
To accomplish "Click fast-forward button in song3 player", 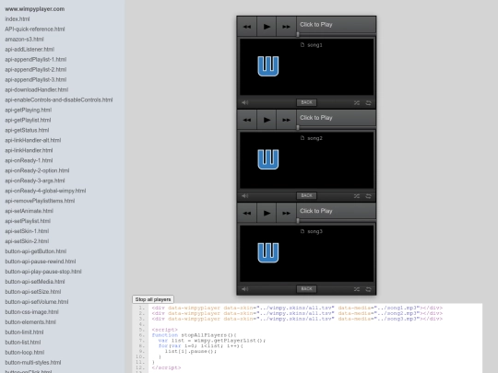I will [x=286, y=213].
